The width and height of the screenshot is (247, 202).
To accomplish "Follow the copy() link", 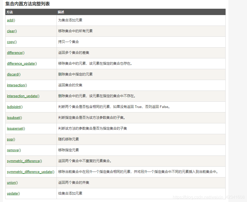I will 12,42.
